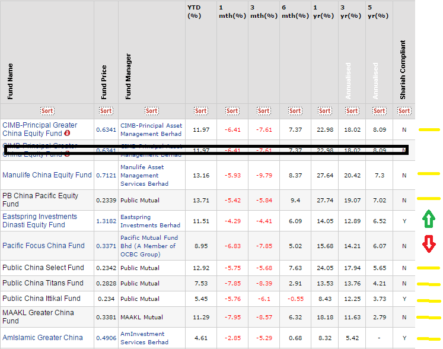Open the Manulife China Equity Fund link

click(x=47, y=175)
